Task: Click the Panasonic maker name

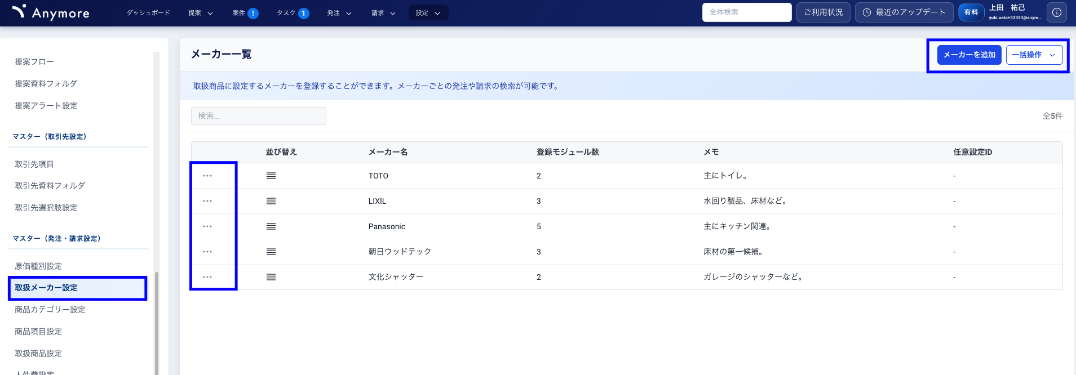Action: pyautogui.click(x=387, y=226)
